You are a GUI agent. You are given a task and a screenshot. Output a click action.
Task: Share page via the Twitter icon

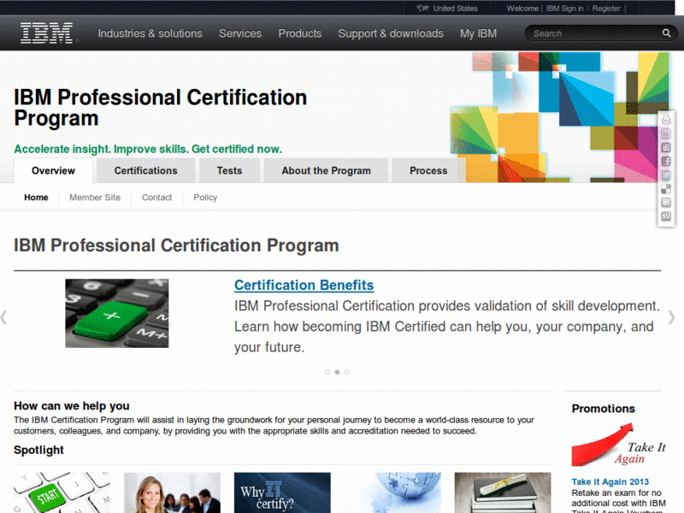coord(666,175)
